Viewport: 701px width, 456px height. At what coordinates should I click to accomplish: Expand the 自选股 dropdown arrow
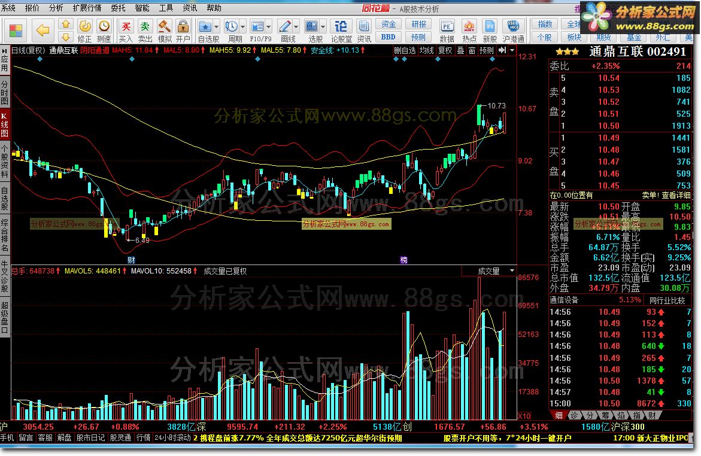216,27
